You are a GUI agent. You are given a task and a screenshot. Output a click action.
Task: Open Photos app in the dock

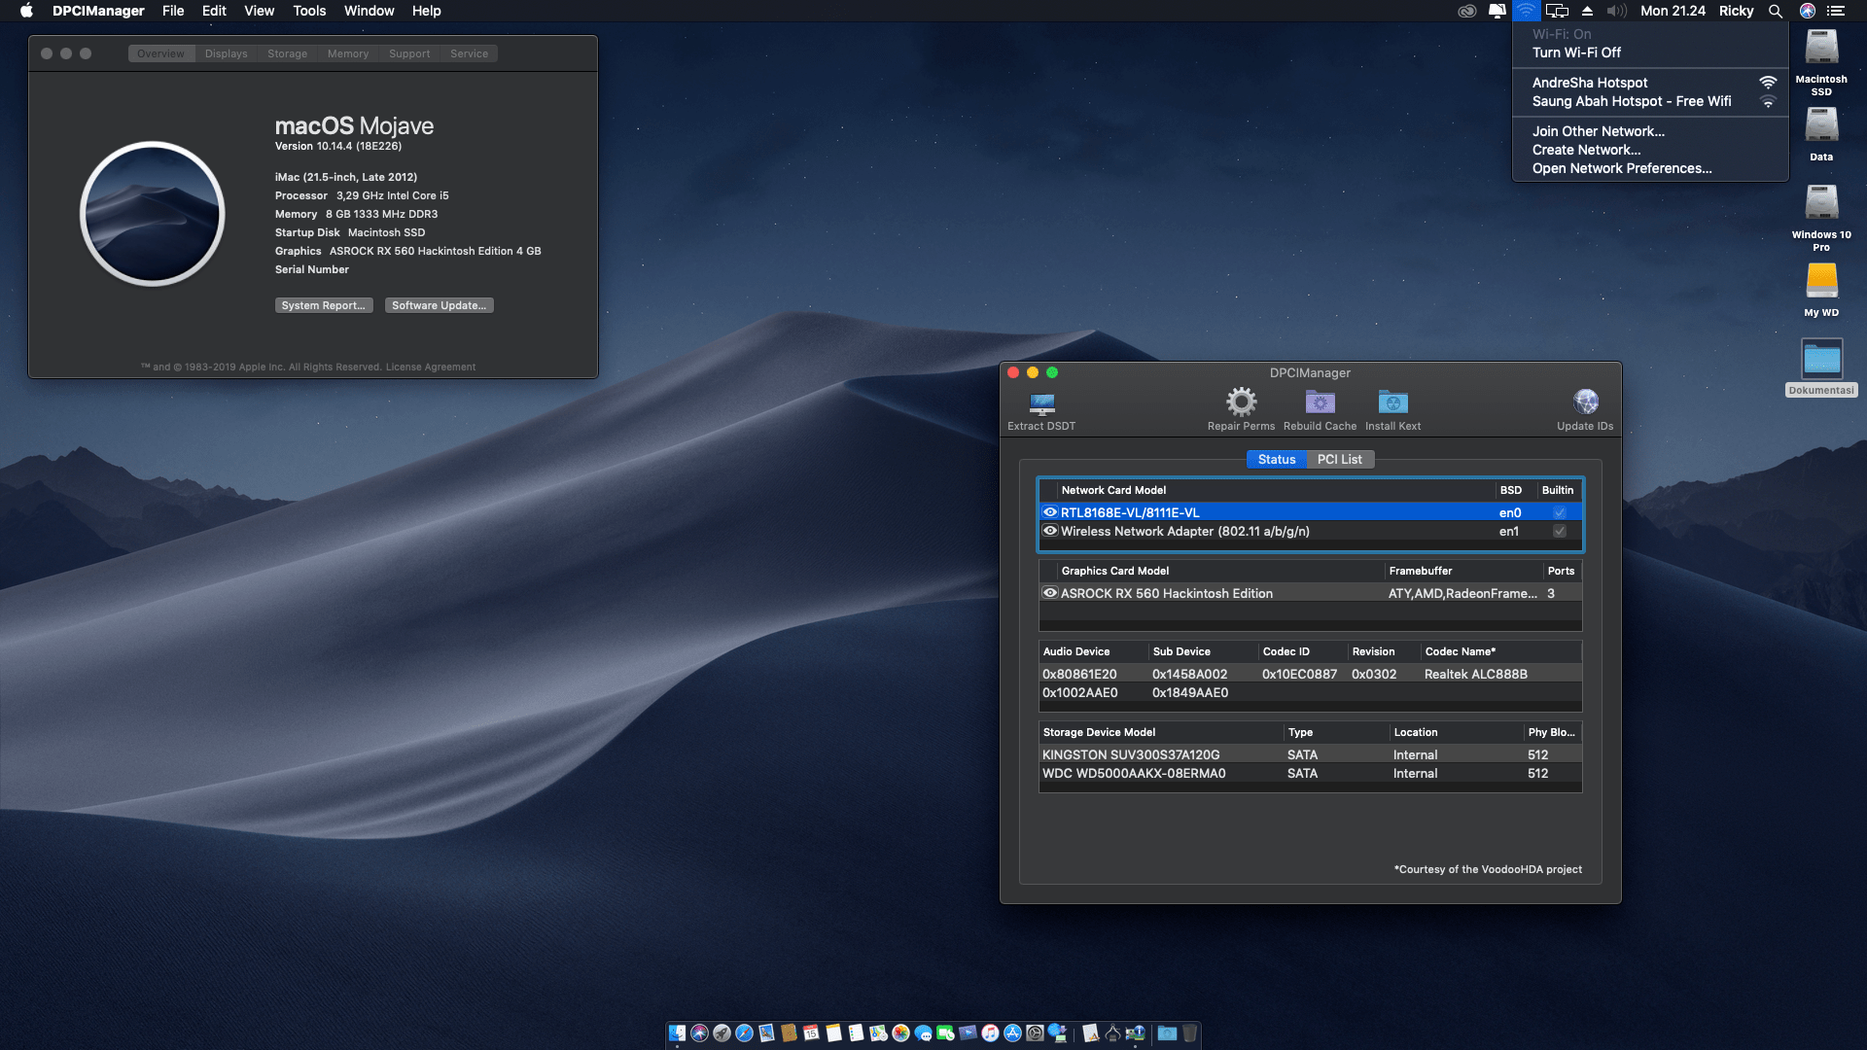(x=900, y=1032)
